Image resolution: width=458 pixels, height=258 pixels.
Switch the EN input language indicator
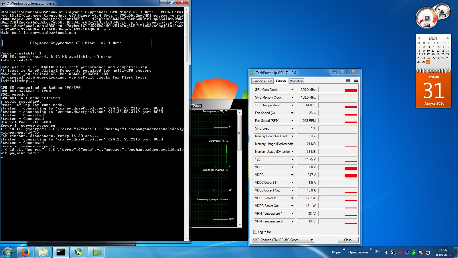pyautogui.click(x=377, y=252)
